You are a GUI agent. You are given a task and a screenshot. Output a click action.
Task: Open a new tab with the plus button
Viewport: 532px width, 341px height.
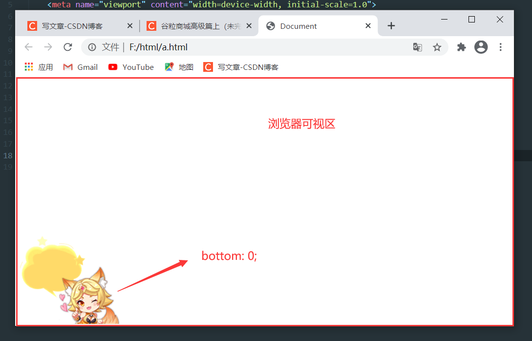(391, 26)
